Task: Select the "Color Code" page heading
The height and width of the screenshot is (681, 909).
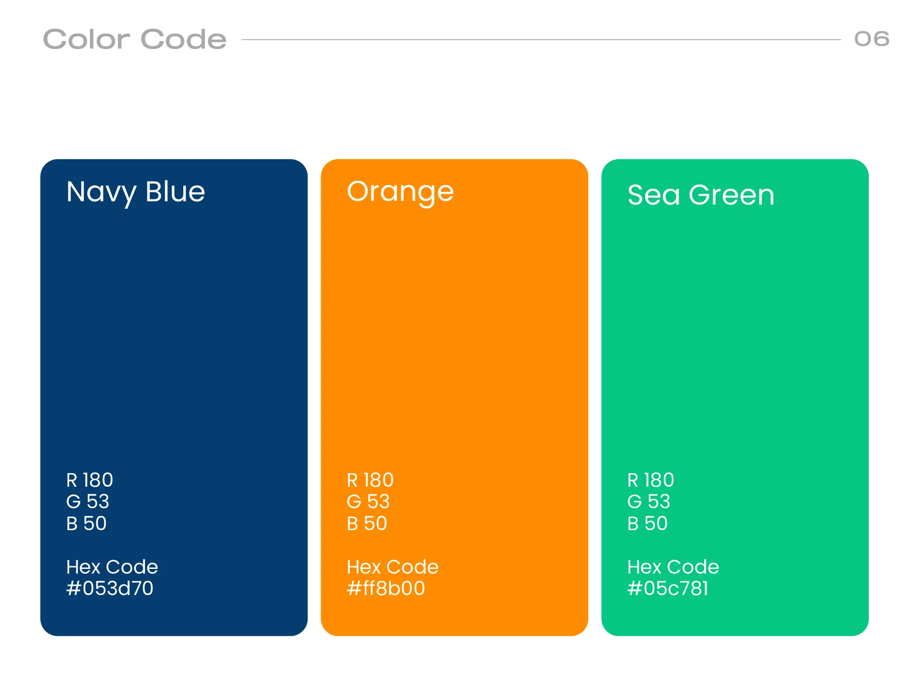Action: click(135, 39)
